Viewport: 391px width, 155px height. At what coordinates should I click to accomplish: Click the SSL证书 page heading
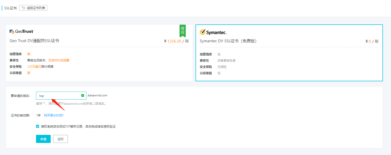click(11, 8)
